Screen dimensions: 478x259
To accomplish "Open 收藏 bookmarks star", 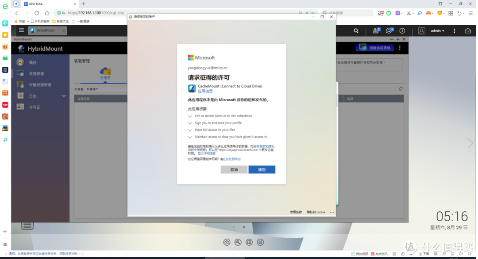I will (x=20, y=21).
